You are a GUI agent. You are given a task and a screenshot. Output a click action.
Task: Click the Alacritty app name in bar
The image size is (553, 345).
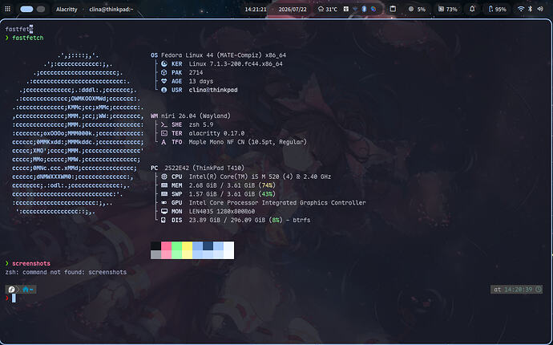(67, 9)
